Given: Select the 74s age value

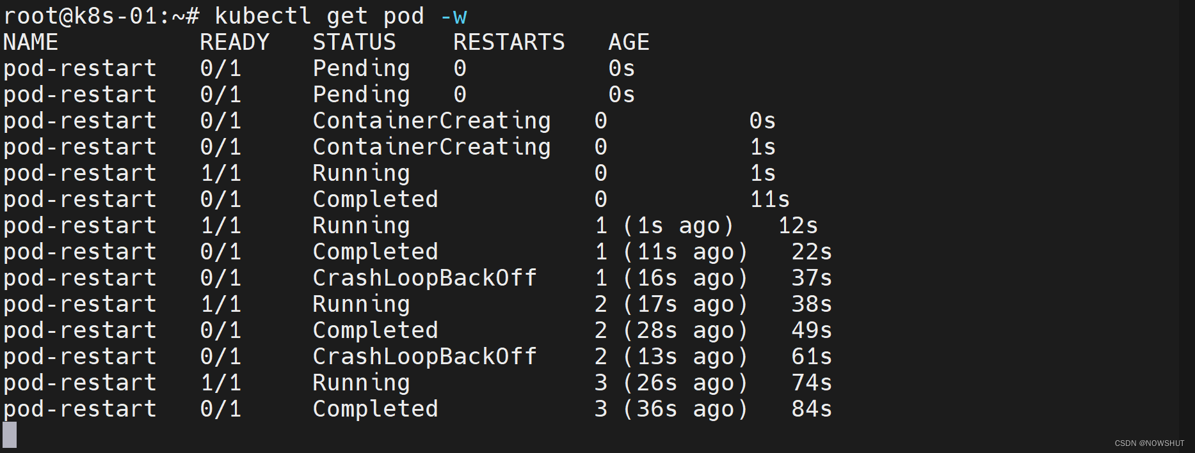Looking at the screenshot, I should pyautogui.click(x=812, y=383).
